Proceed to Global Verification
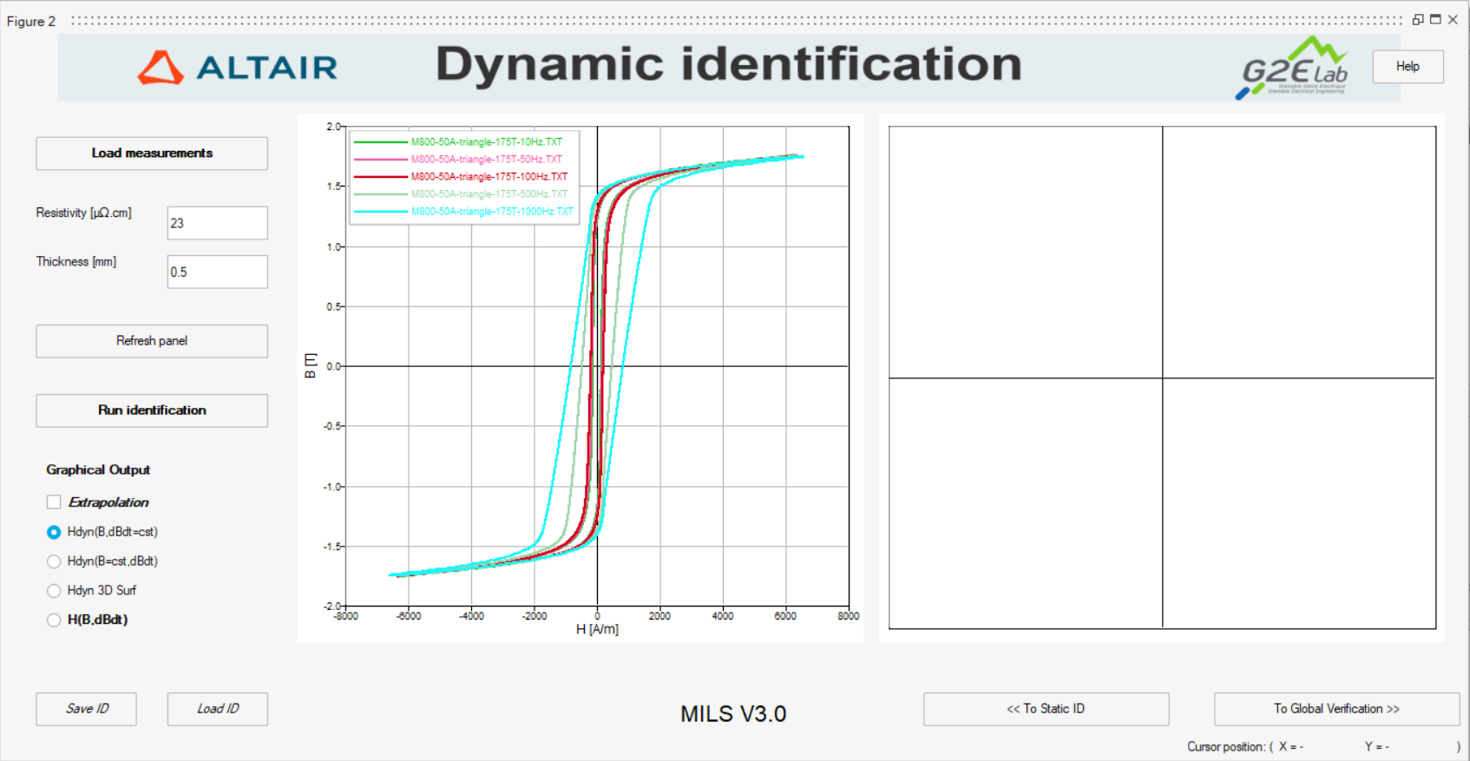1470x761 pixels. coord(1336,709)
